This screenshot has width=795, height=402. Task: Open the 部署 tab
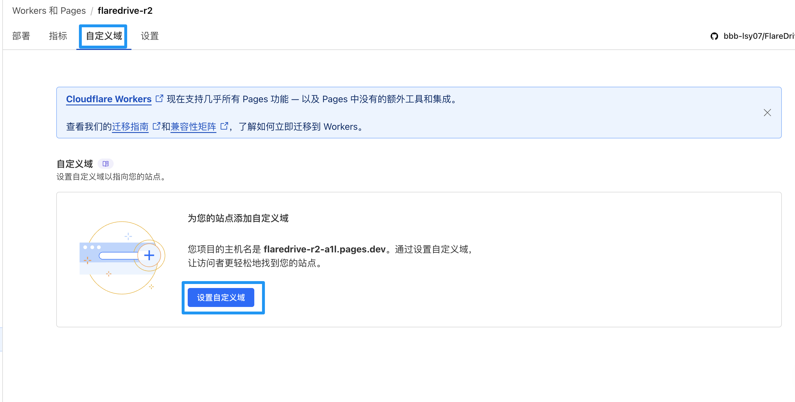[x=21, y=36]
